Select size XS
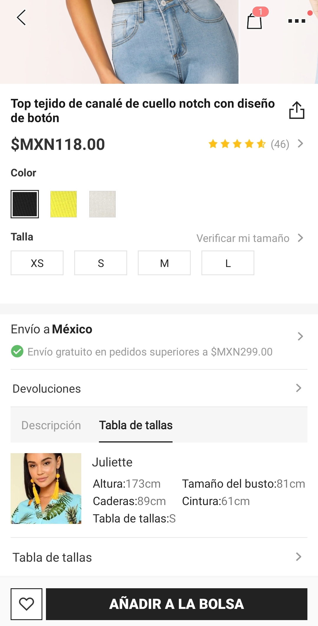 pyautogui.click(x=37, y=263)
